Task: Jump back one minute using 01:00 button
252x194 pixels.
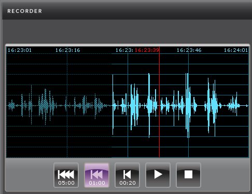Action: [96, 175]
